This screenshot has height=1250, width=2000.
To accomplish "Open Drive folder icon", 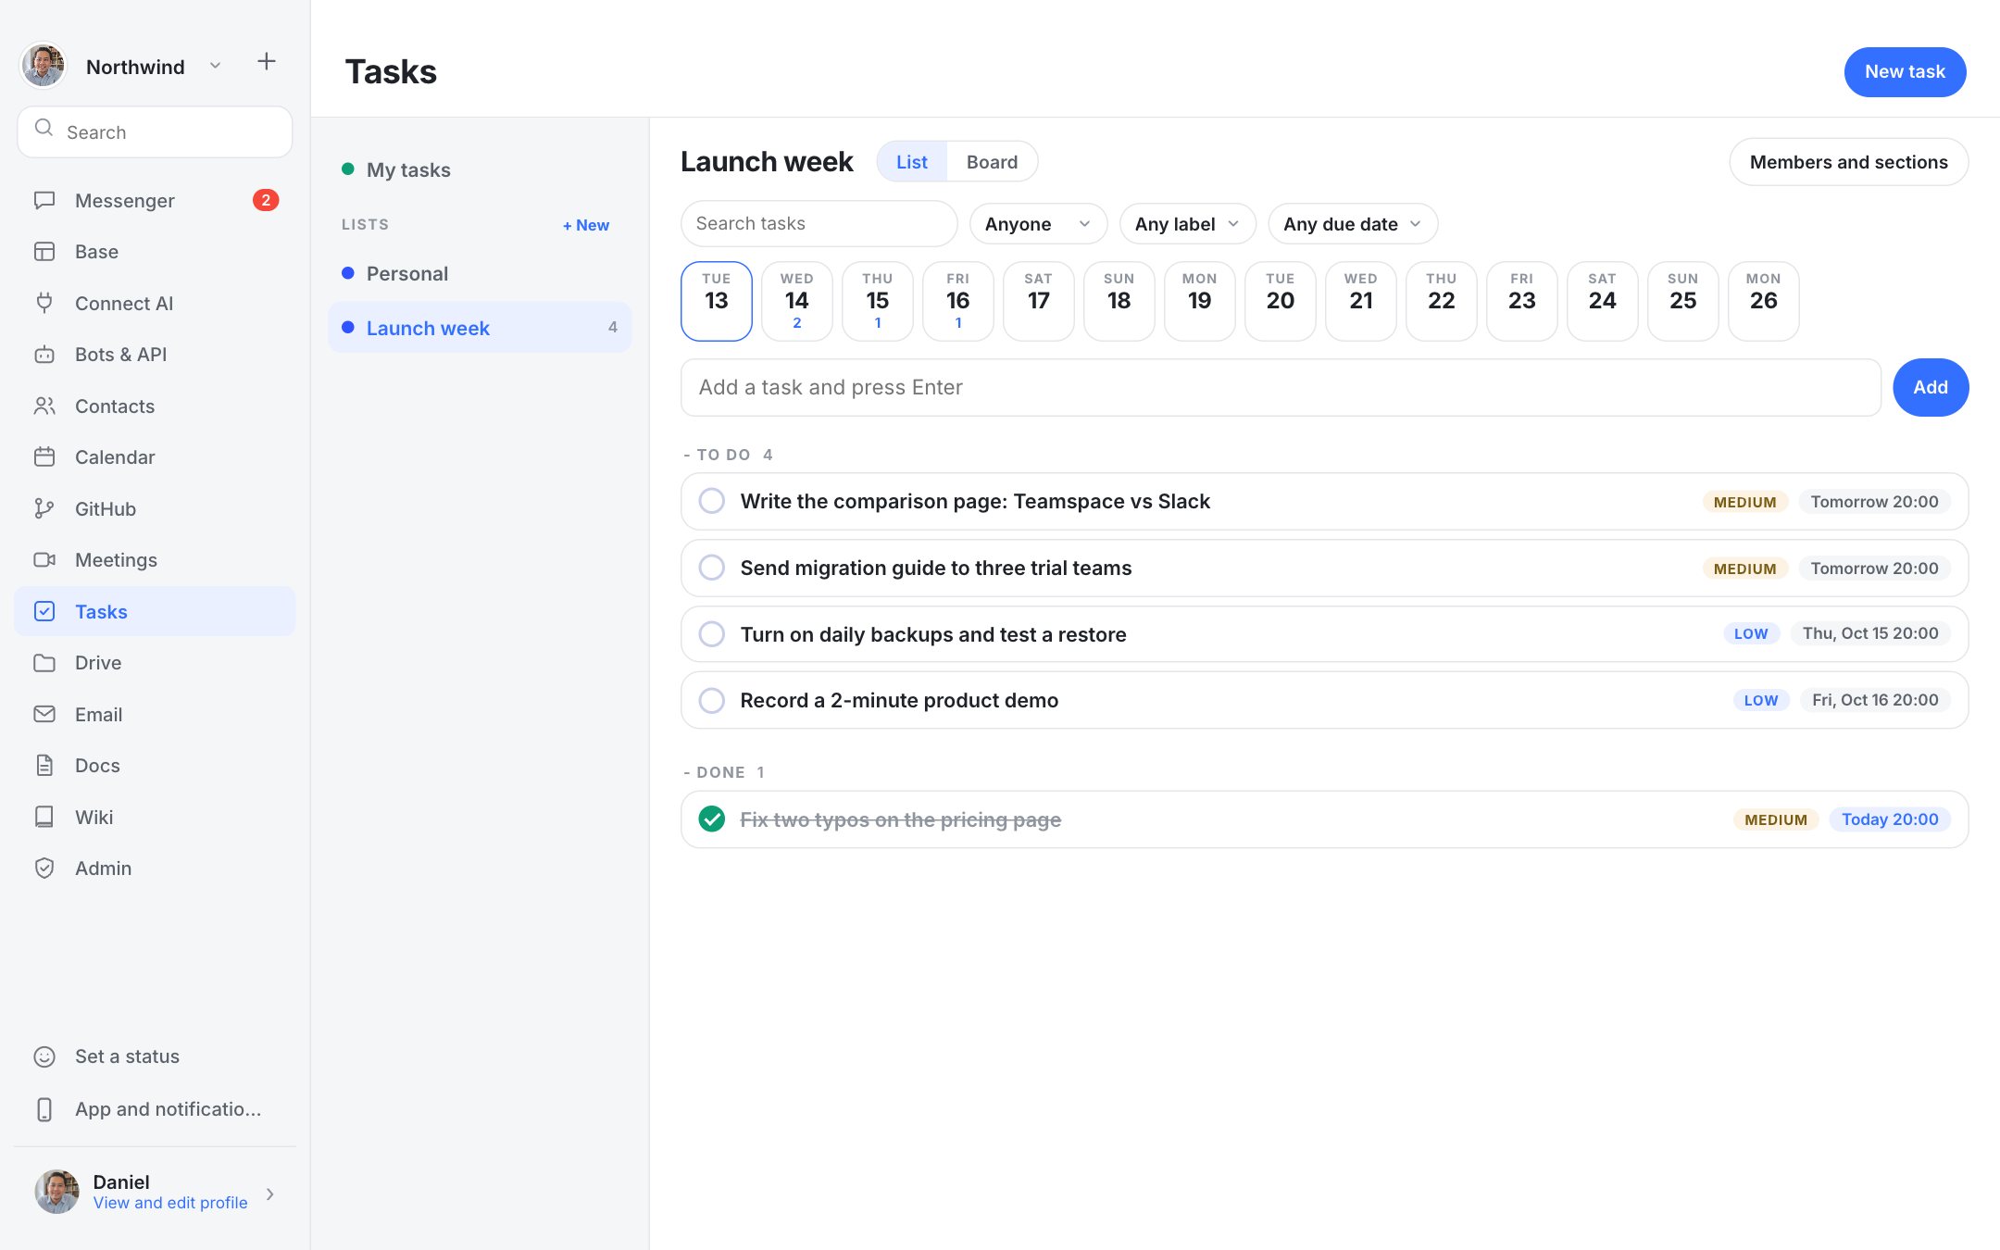I will (44, 663).
